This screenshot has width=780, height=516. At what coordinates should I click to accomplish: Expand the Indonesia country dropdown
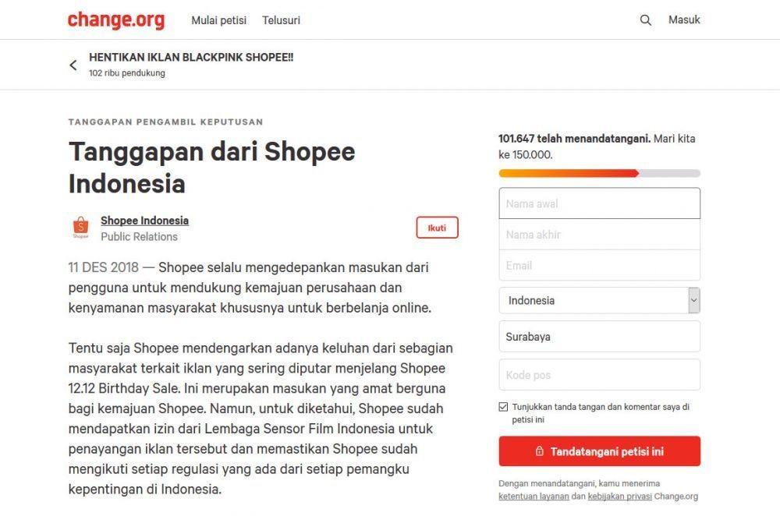pyautogui.click(x=599, y=300)
